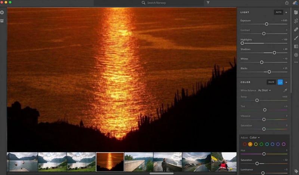The width and height of the screenshot is (299, 175).
Task: Select the selected sunset thumbnail
Action: tap(110, 162)
